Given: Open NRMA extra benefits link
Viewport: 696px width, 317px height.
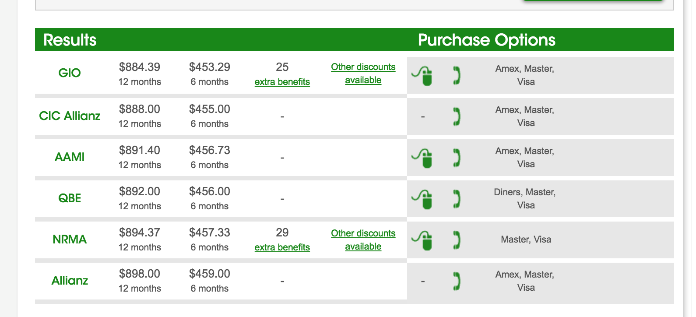Looking at the screenshot, I should pyautogui.click(x=282, y=247).
